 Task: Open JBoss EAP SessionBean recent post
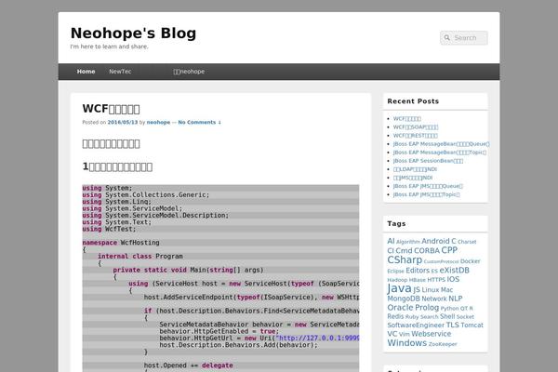pos(428,161)
